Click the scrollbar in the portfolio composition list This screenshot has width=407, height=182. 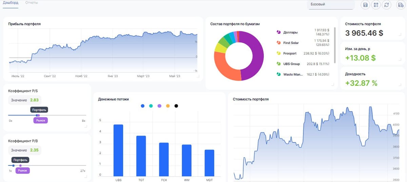coord(335,45)
